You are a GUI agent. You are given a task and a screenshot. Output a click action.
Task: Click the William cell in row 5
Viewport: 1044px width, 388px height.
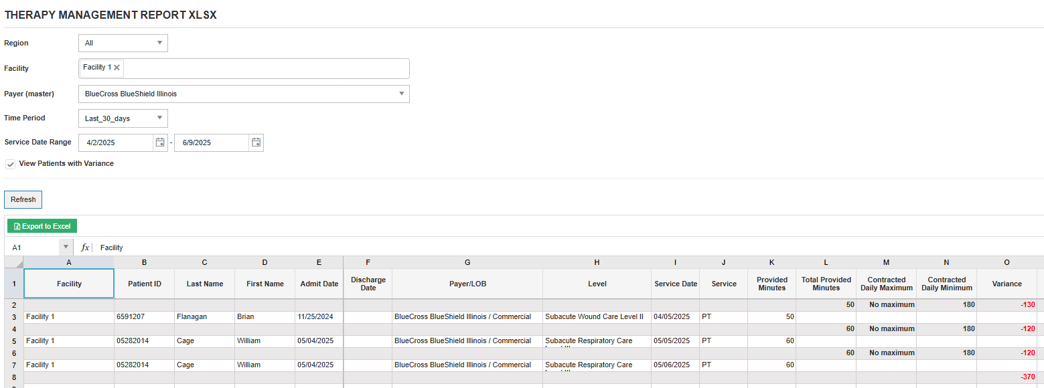click(x=265, y=341)
